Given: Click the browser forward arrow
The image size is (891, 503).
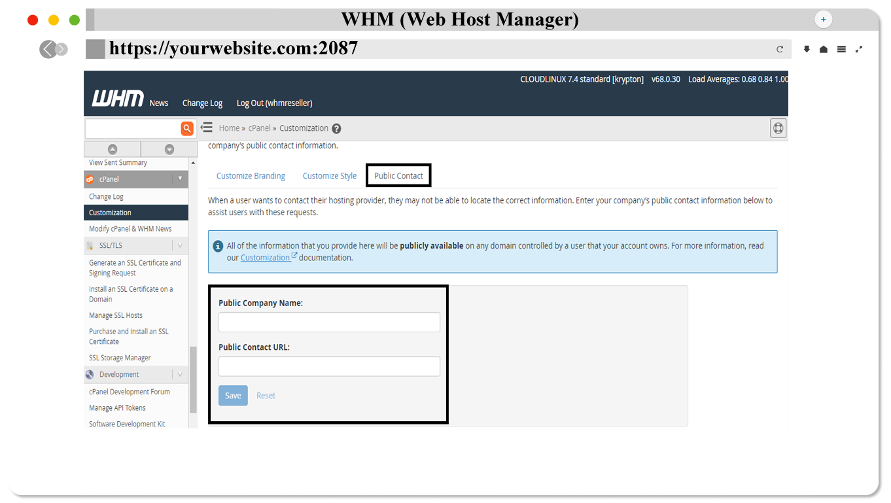Looking at the screenshot, I should tap(61, 49).
